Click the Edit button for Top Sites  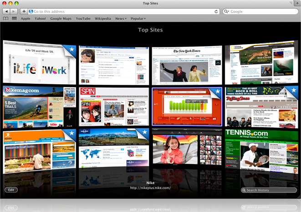click(x=11, y=190)
